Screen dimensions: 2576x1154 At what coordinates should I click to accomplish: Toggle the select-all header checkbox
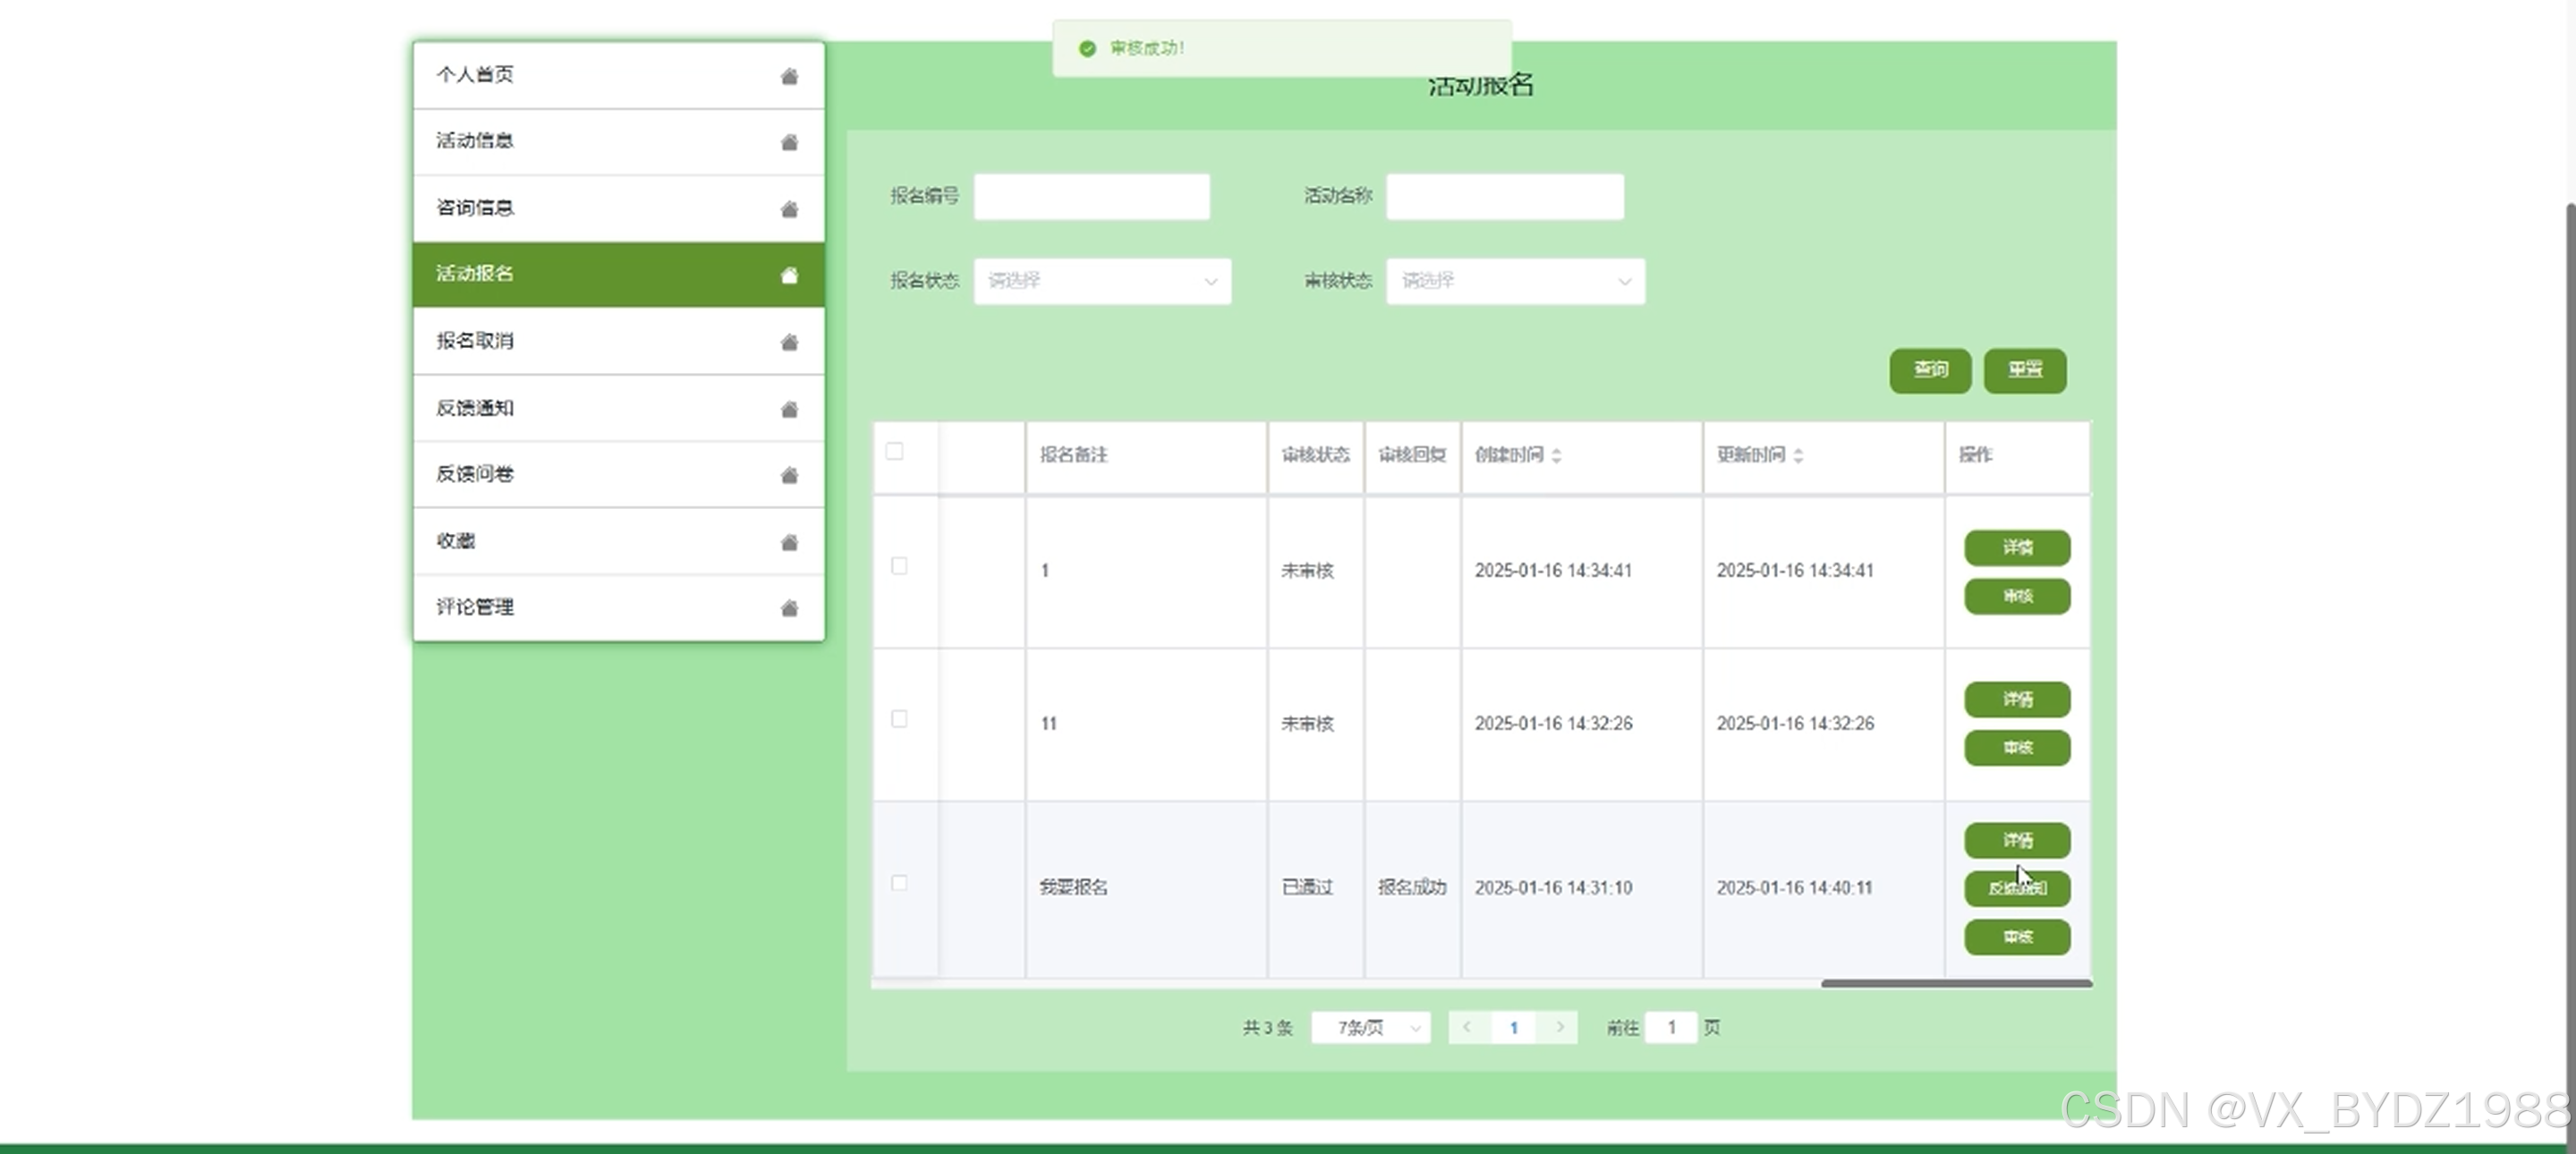click(895, 452)
